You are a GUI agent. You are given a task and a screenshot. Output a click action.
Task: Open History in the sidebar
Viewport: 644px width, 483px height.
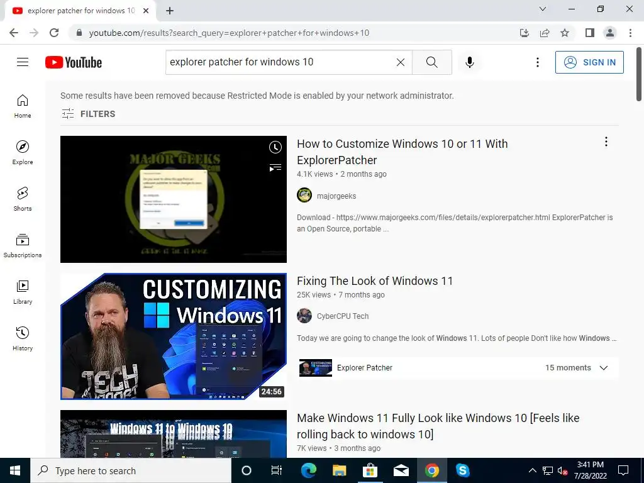(23, 338)
